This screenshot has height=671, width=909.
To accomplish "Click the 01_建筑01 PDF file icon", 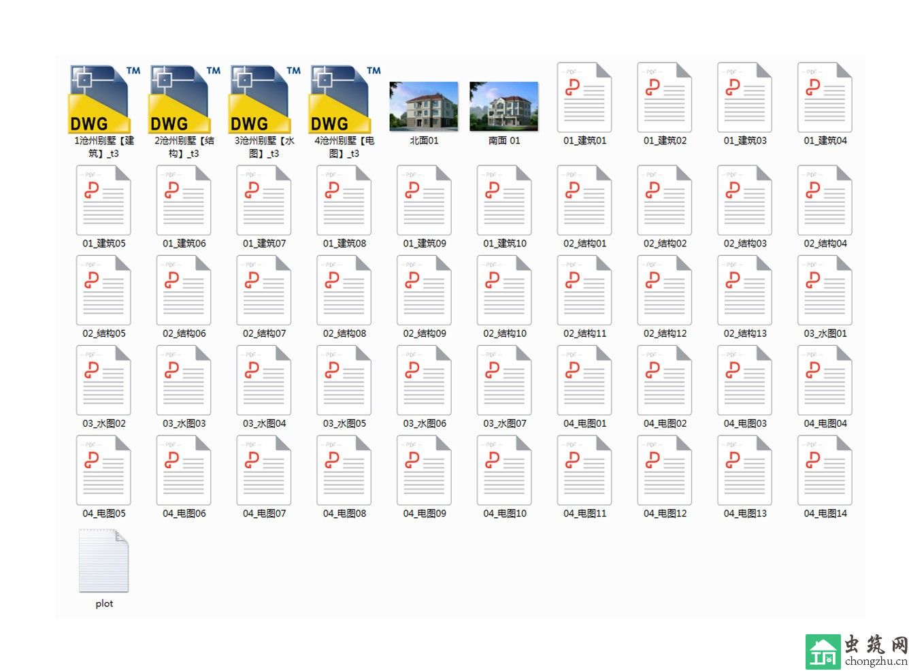I will click(584, 97).
